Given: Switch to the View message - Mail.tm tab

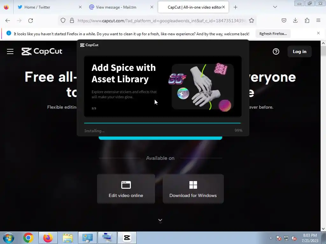Looking at the screenshot, I should (122, 7).
